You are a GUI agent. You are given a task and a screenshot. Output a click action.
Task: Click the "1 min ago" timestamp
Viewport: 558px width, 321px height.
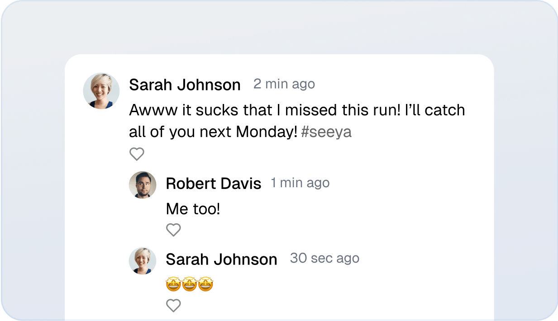tap(300, 183)
